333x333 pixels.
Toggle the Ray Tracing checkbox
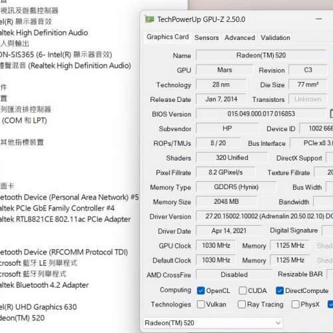click(x=242, y=304)
